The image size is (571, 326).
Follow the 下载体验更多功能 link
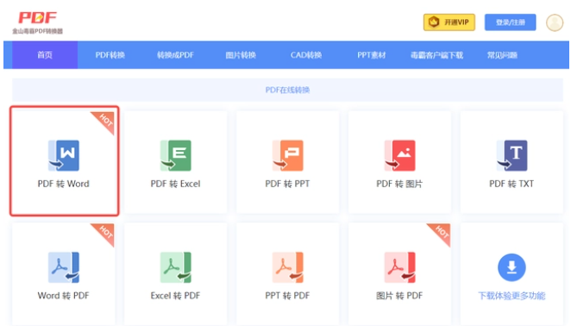click(x=511, y=296)
